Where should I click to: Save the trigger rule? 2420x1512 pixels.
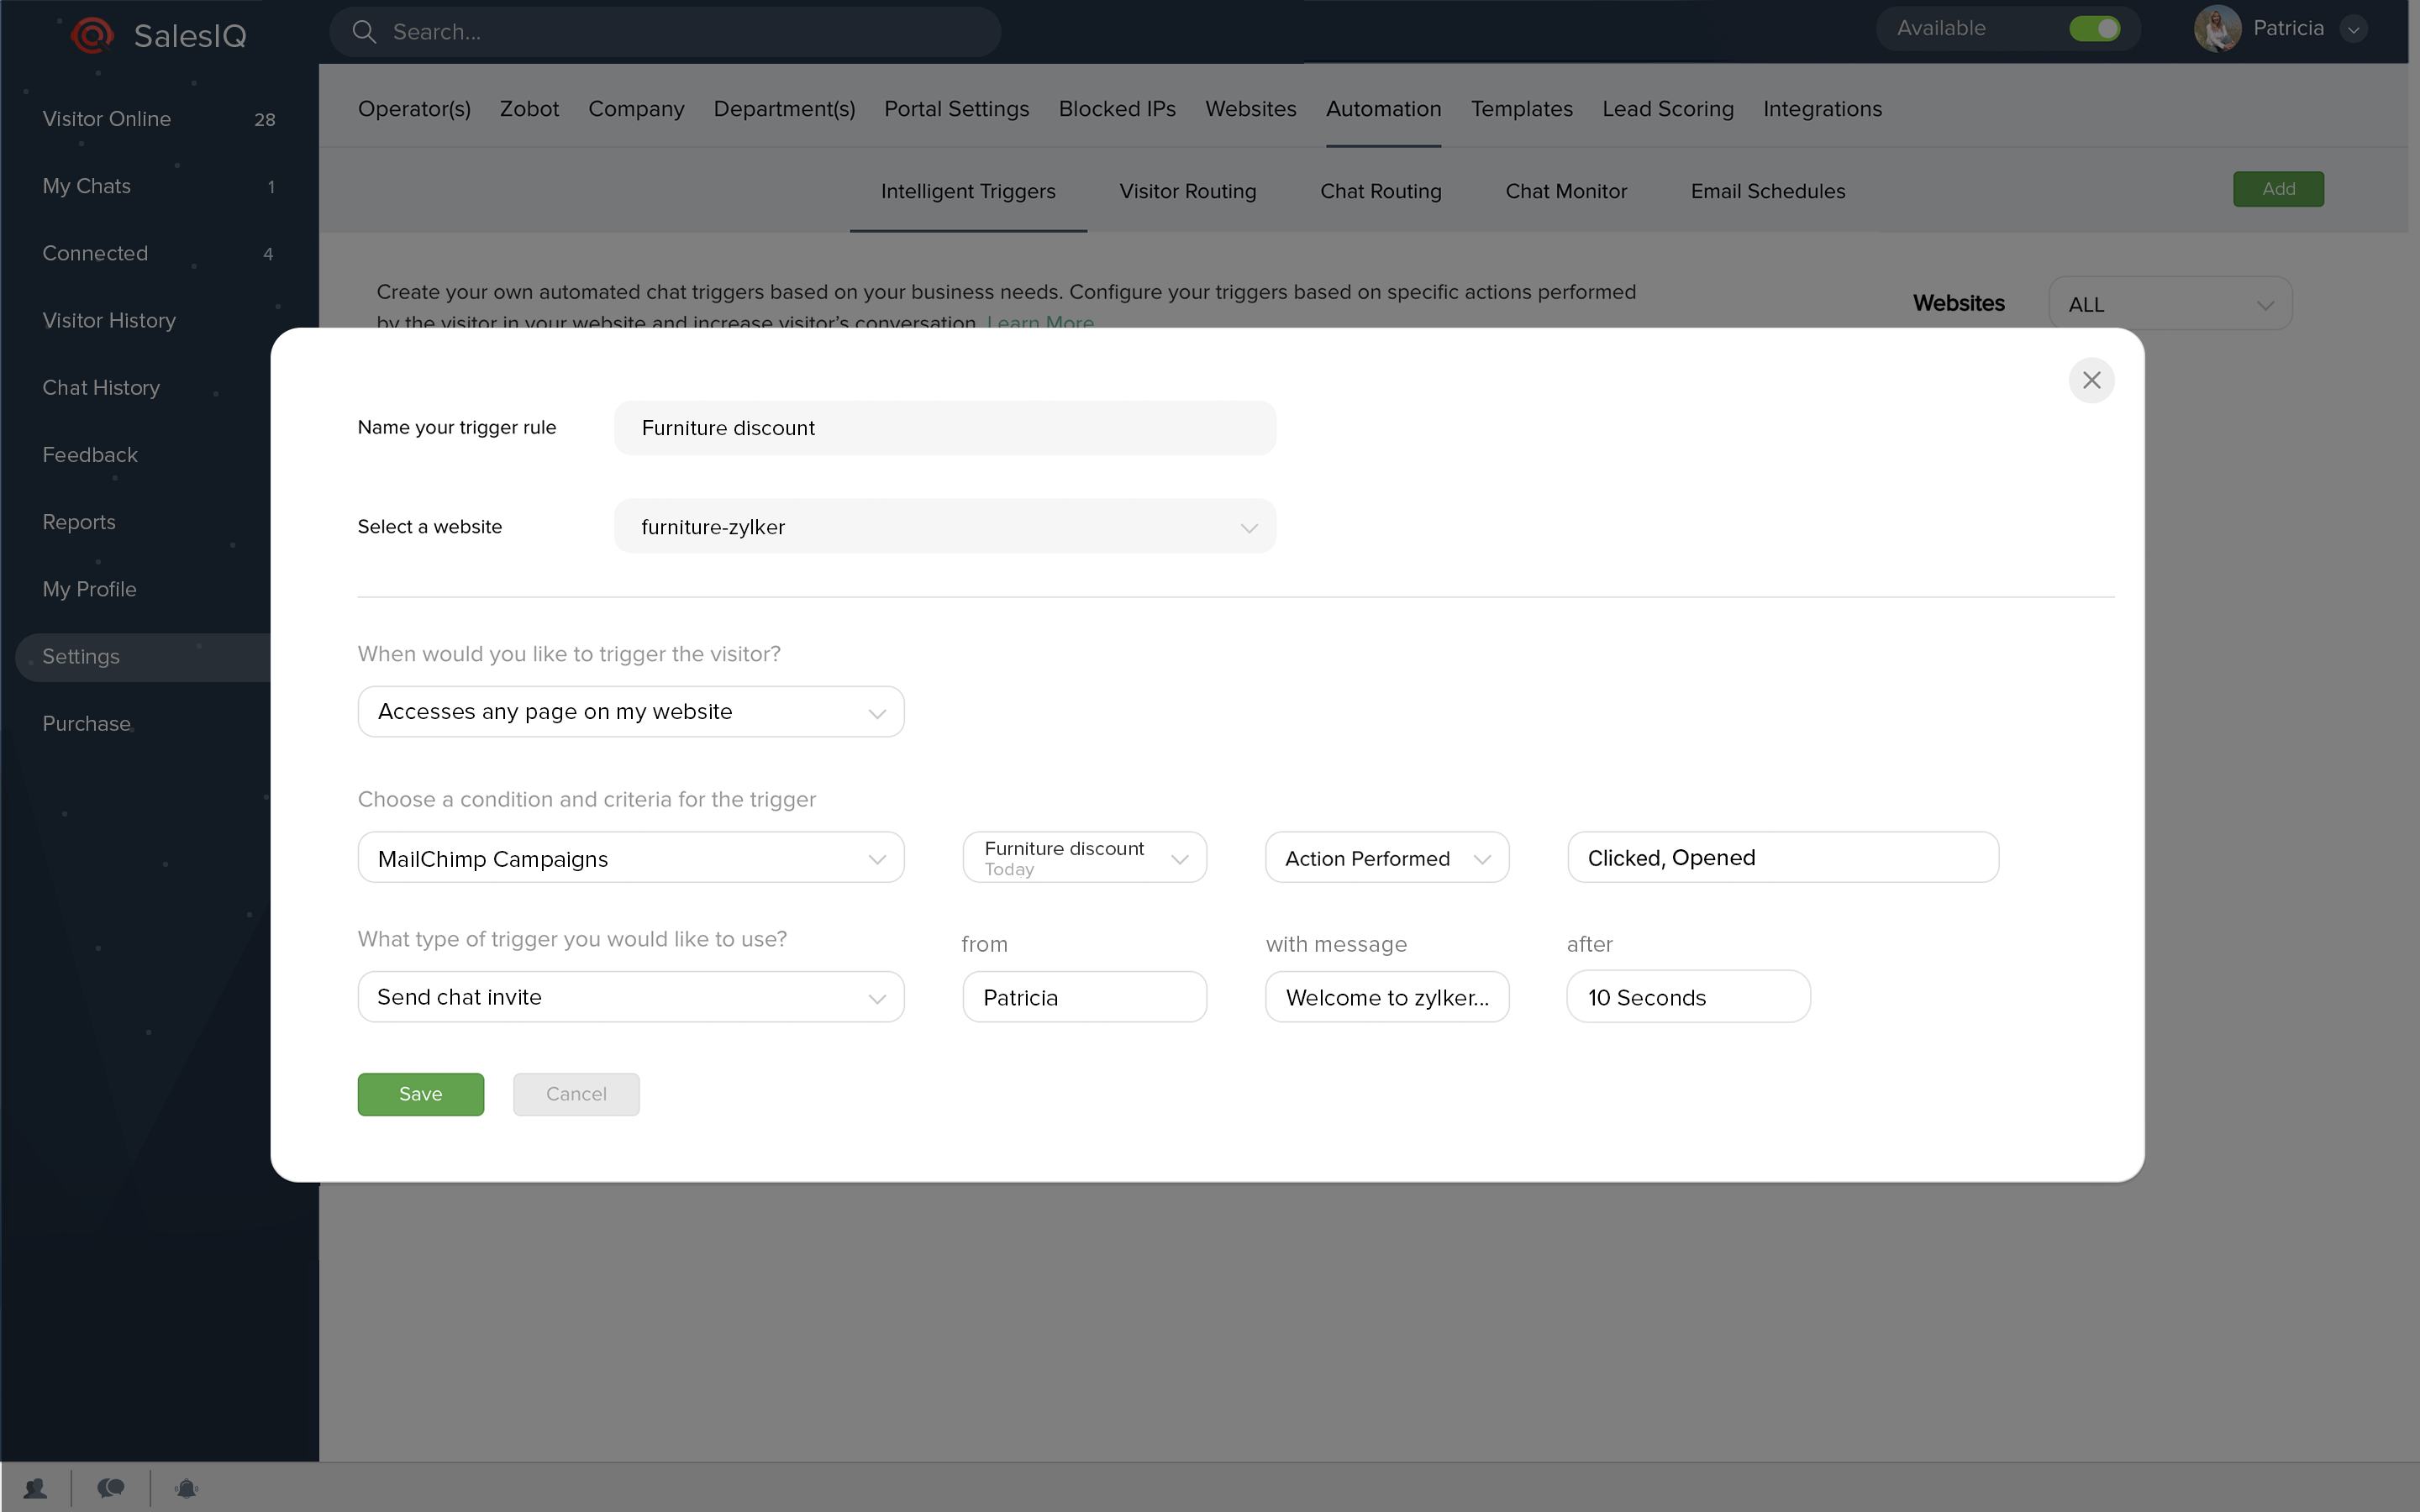click(420, 1093)
